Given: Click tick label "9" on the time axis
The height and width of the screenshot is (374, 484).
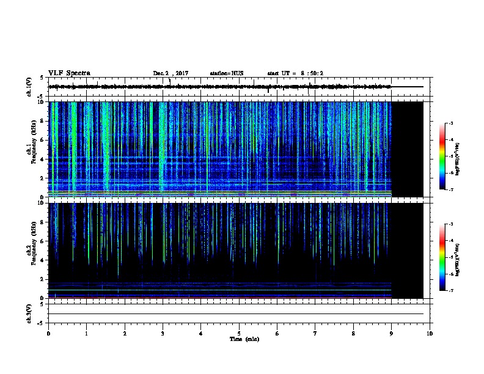Looking at the screenshot, I should click(391, 334).
